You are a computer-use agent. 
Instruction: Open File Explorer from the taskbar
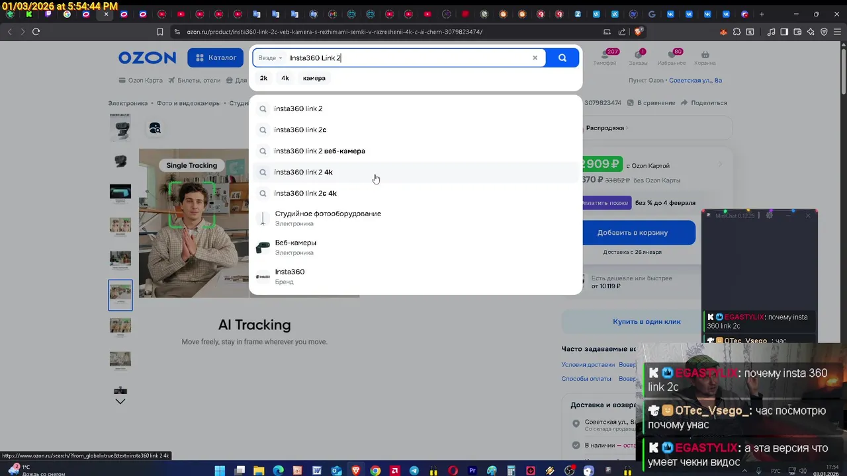(x=259, y=471)
